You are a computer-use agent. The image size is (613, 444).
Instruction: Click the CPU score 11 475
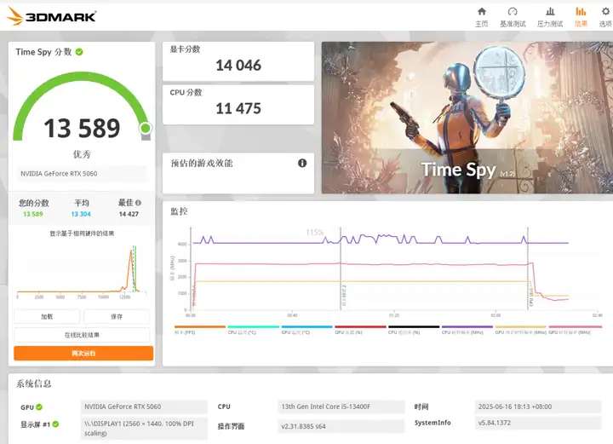point(238,108)
